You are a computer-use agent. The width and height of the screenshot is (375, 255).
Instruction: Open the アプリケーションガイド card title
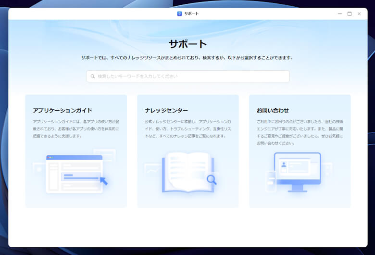[62, 110]
